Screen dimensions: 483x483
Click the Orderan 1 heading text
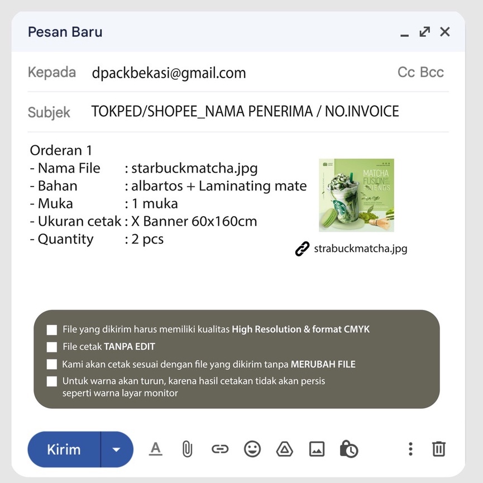[61, 151]
